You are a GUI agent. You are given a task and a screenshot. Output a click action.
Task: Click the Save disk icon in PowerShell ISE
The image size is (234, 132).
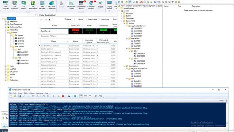point(19,96)
